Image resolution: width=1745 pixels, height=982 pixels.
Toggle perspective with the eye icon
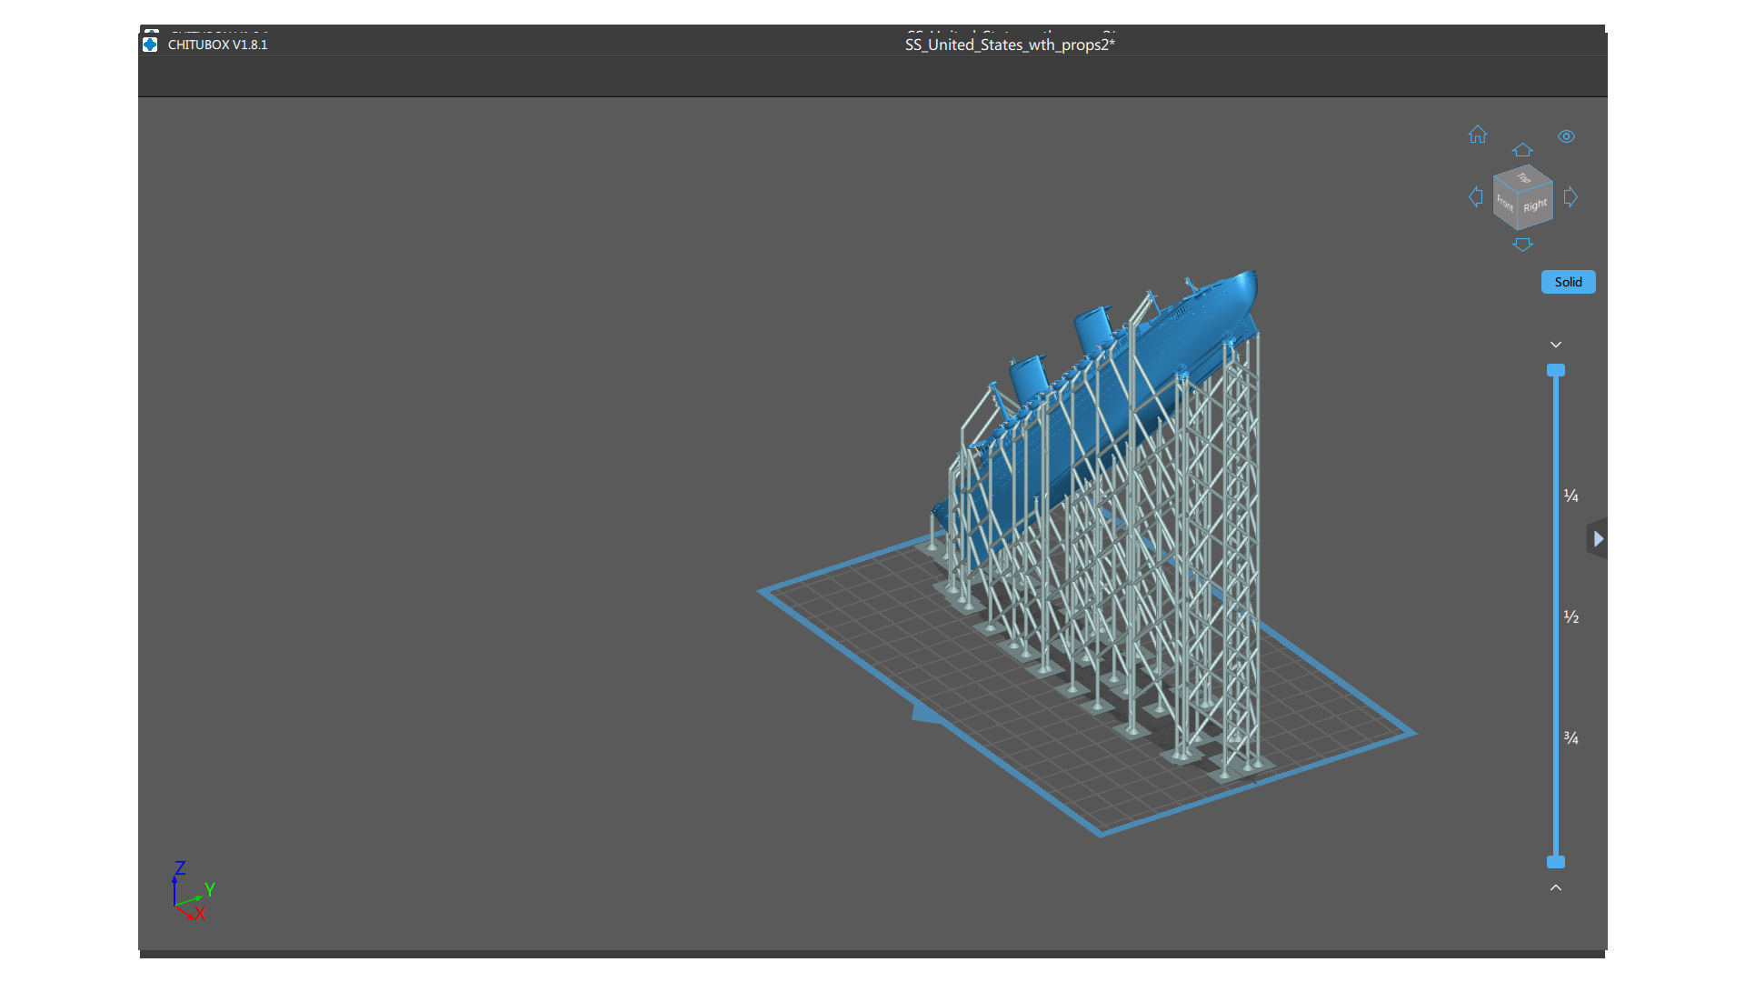coord(1565,136)
